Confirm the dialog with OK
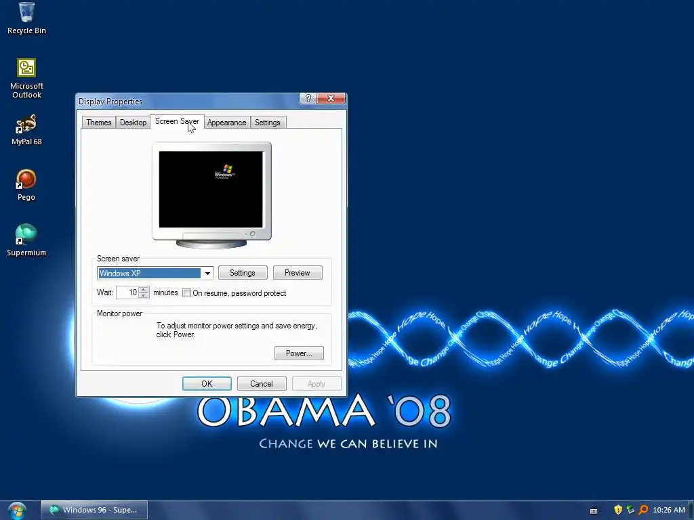 [x=207, y=384]
